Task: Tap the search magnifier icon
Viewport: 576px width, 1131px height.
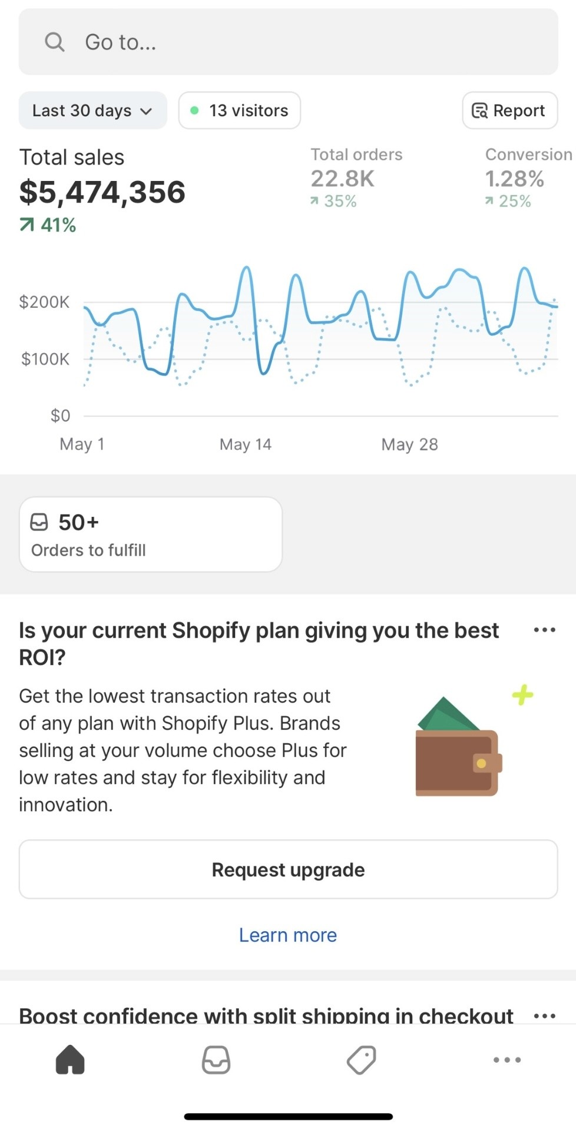Action: tap(55, 42)
